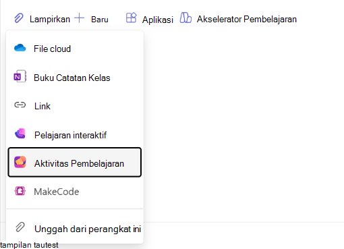Click the Aplikasi grid icon
The height and width of the screenshot is (249, 344).
(132, 18)
